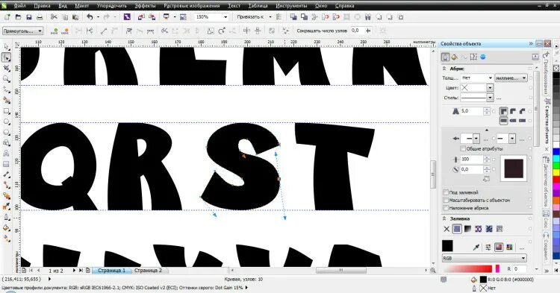Click the miter limit 5,0 field

[x=472, y=111]
